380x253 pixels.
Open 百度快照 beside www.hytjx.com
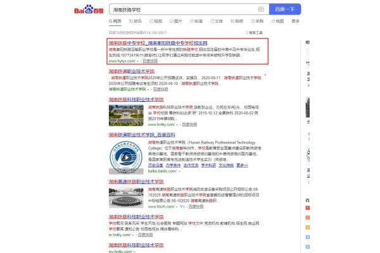(x=150, y=61)
